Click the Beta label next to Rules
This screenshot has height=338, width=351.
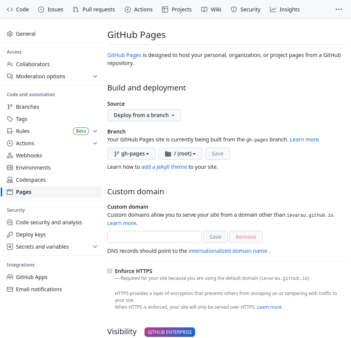(81, 131)
